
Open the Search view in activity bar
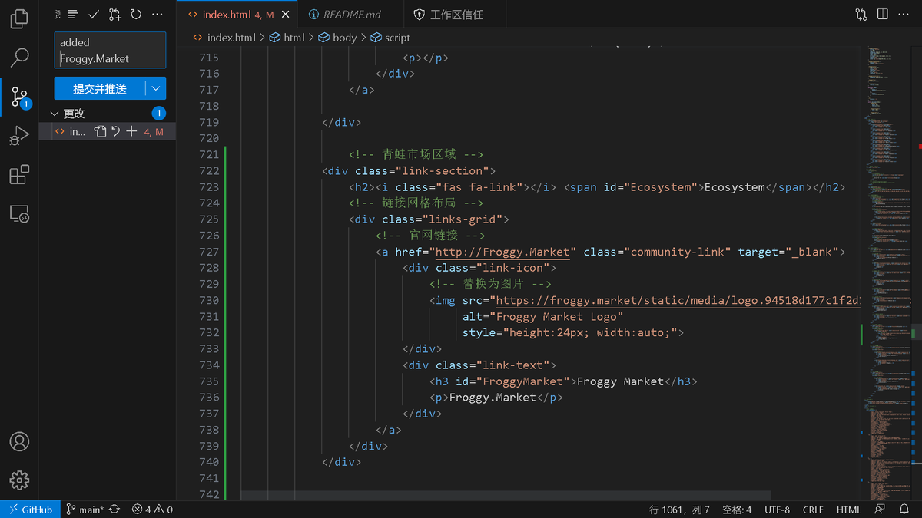coord(19,58)
